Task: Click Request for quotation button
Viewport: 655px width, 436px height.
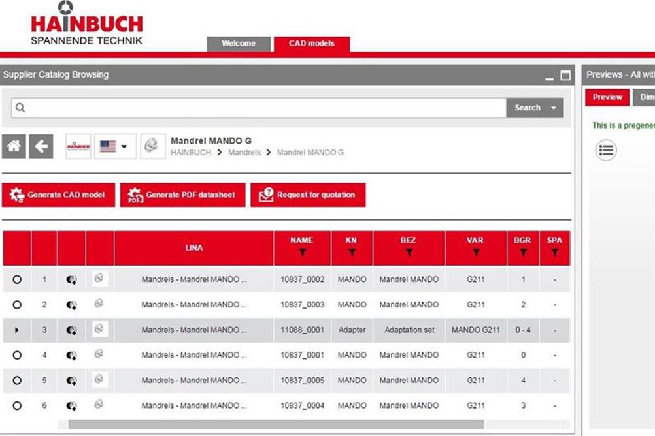Action: [x=308, y=195]
